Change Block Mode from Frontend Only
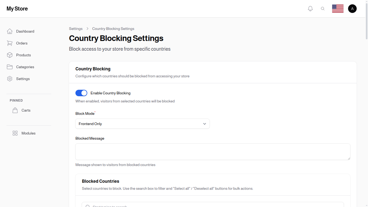The width and height of the screenshot is (368, 207). tap(143, 124)
